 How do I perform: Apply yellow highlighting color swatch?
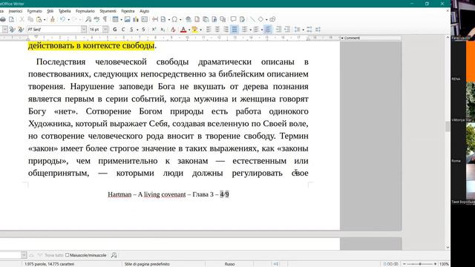click(x=194, y=30)
